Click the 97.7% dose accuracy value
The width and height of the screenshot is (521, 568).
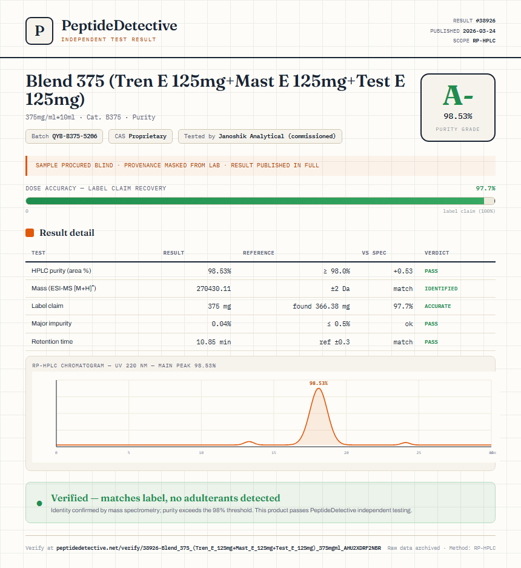point(485,189)
